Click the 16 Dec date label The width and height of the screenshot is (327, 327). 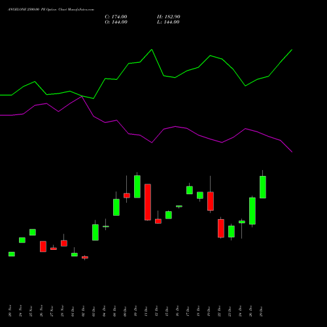point(177,311)
